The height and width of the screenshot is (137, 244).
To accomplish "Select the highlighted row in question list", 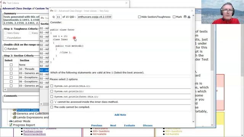I will tap(44, 70).
